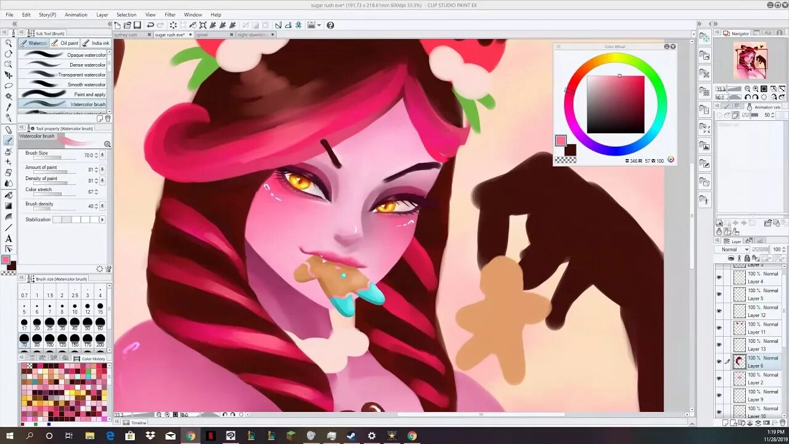Select the Gradient tool
Viewport: 789px width, 444px height.
(9, 206)
